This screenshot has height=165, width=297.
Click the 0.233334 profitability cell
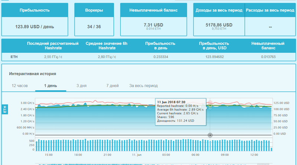click(161, 57)
